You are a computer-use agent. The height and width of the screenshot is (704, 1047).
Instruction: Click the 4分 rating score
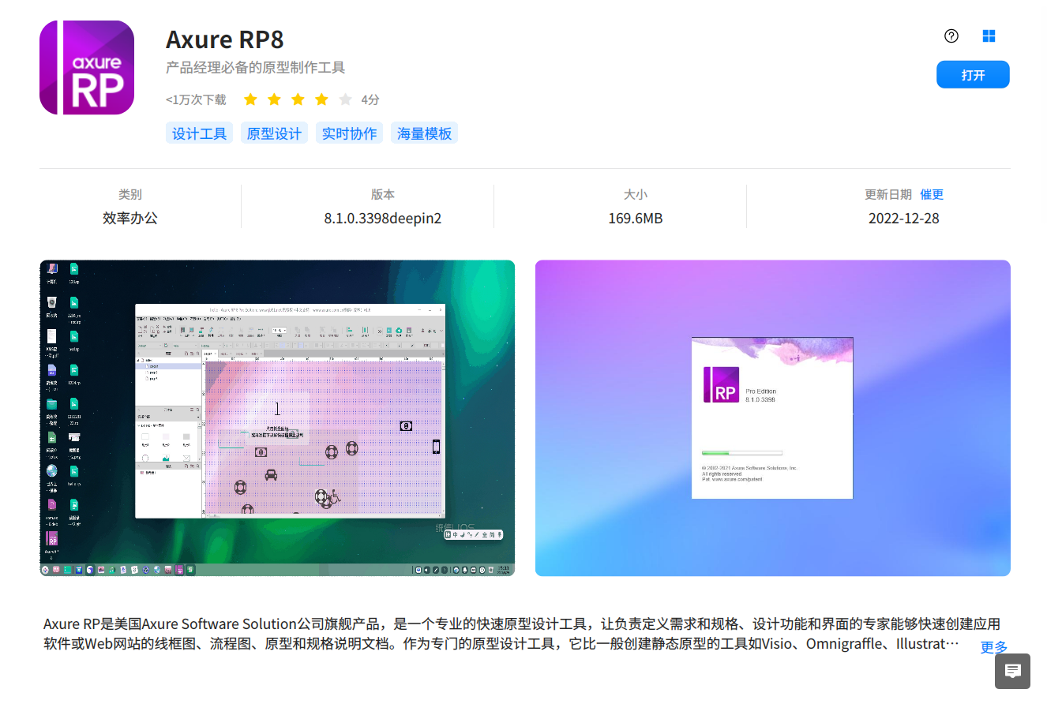point(370,99)
